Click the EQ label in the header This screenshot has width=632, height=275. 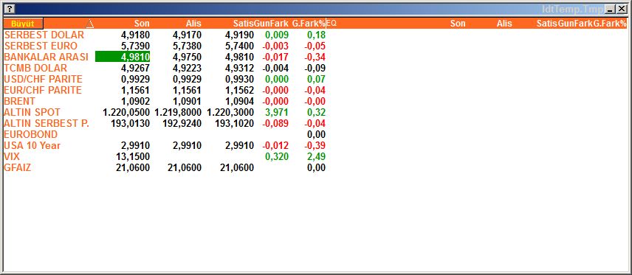(332, 24)
